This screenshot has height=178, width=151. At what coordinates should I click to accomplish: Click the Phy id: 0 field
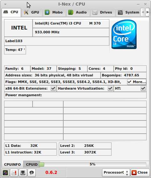point(130,69)
